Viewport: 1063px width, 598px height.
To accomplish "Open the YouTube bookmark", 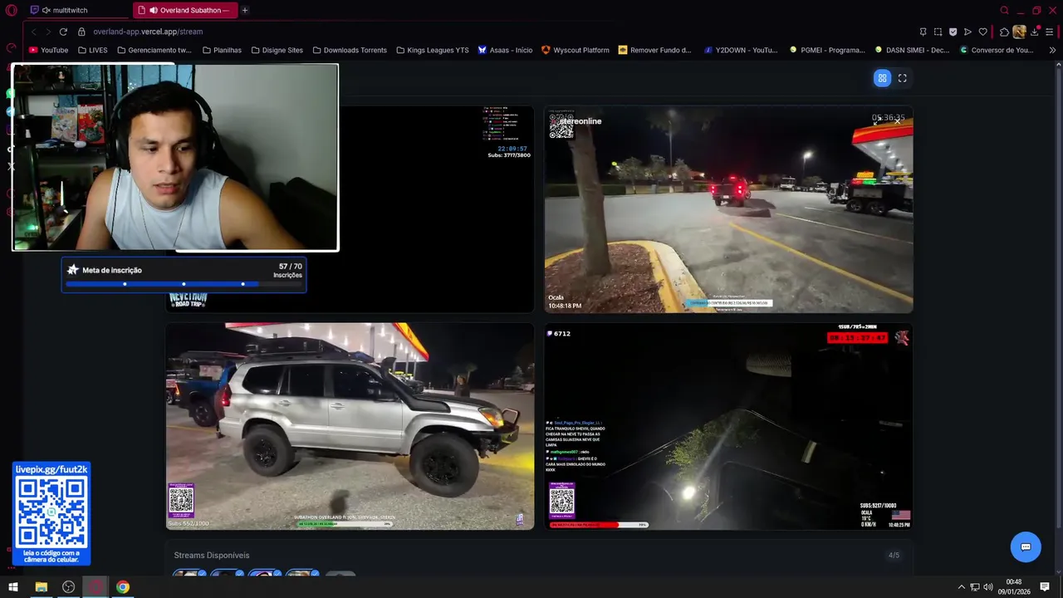I will [x=48, y=50].
